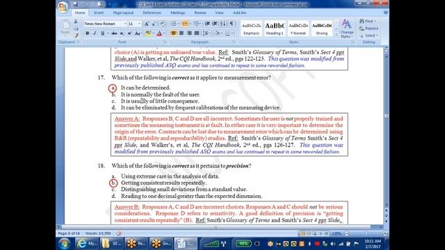Expand the Styles gallery More arrow
Image resolution: width=445 pixels, height=250 pixels.
(x=337, y=35)
